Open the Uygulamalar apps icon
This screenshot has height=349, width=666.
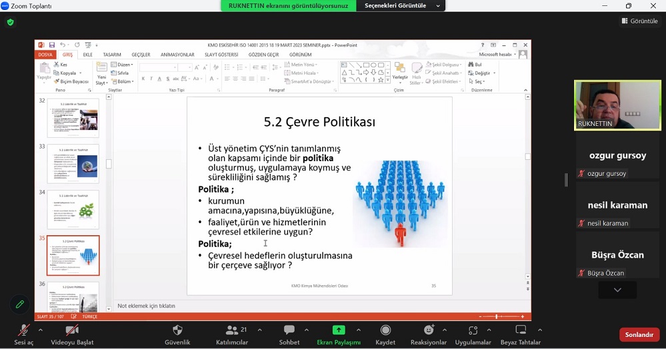click(x=473, y=330)
